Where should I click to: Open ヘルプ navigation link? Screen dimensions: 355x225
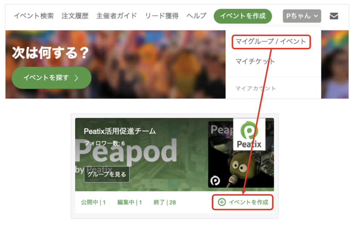196,16
